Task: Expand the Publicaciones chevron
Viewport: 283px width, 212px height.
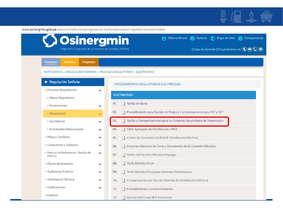Action: (x=100, y=188)
